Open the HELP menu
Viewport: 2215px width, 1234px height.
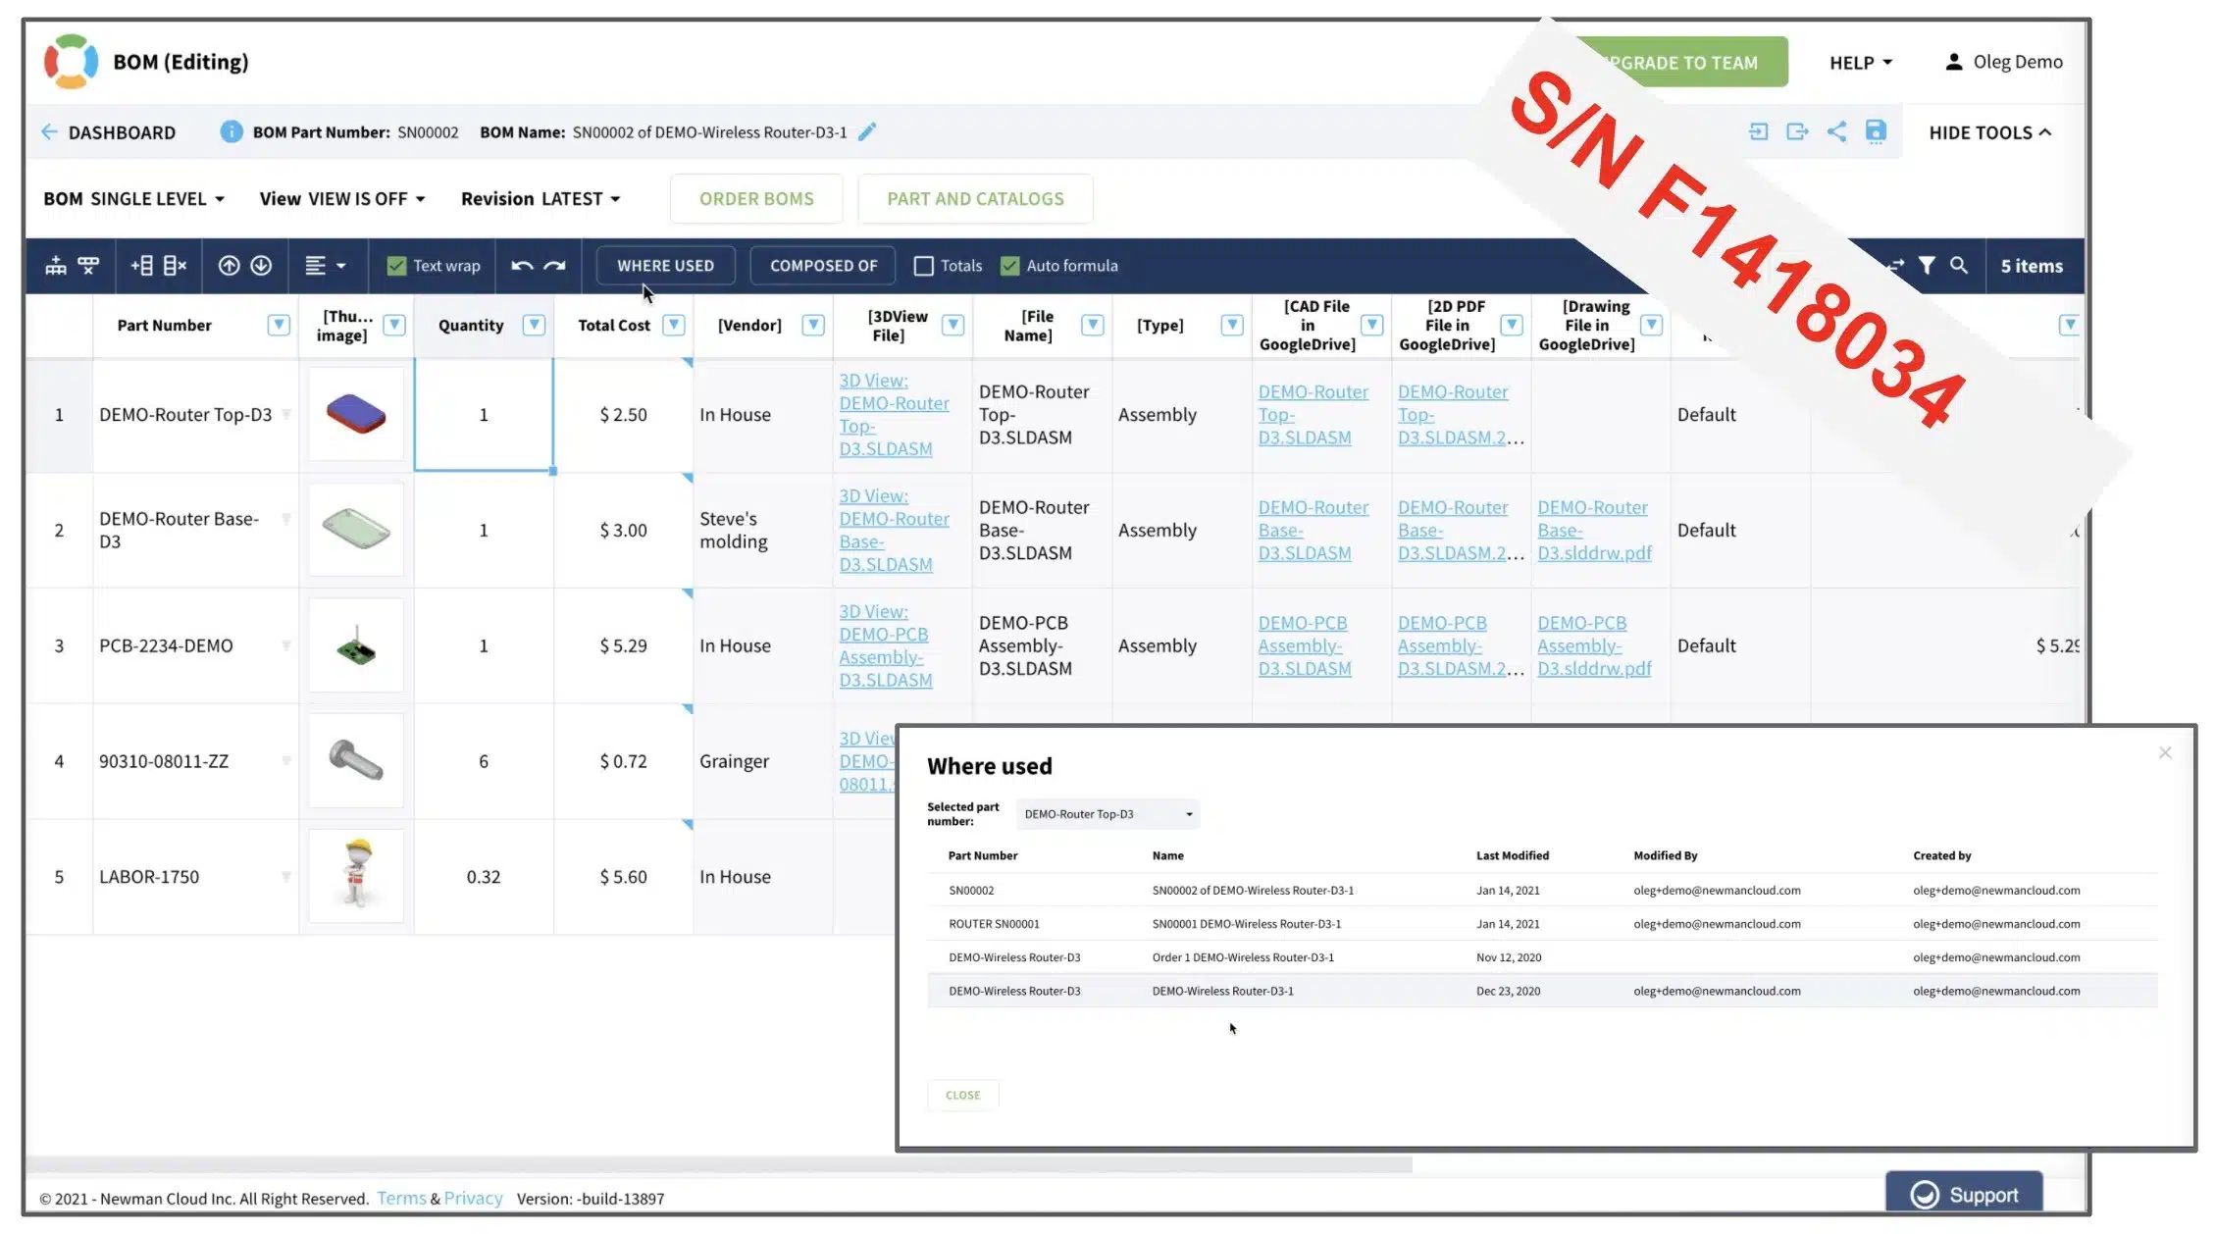[1860, 63]
